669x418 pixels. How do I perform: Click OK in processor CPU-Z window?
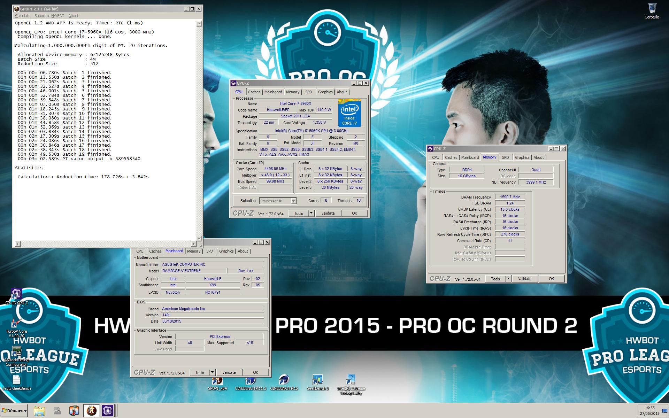(x=354, y=213)
